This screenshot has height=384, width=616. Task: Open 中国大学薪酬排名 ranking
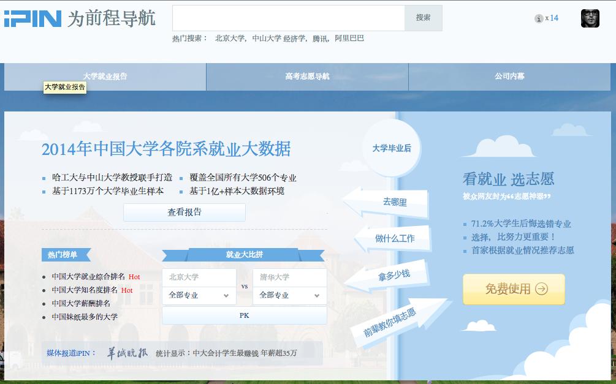click(81, 304)
